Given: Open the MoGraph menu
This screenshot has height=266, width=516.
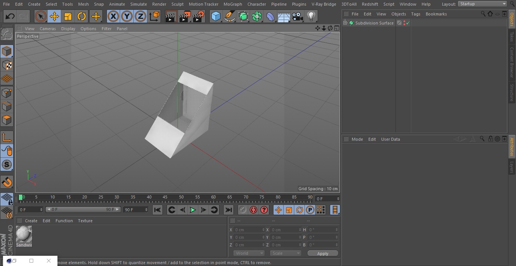Looking at the screenshot, I should pyautogui.click(x=233, y=4).
